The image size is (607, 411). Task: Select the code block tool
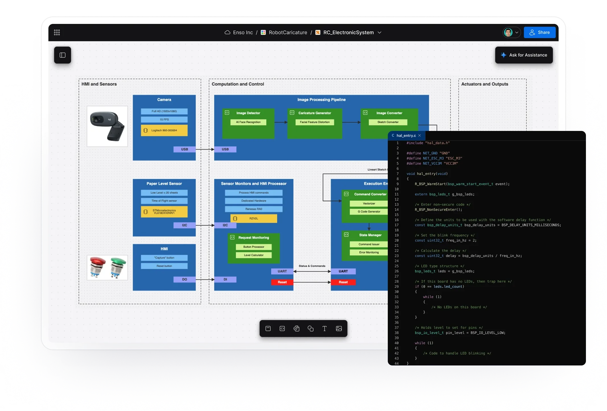point(282,328)
